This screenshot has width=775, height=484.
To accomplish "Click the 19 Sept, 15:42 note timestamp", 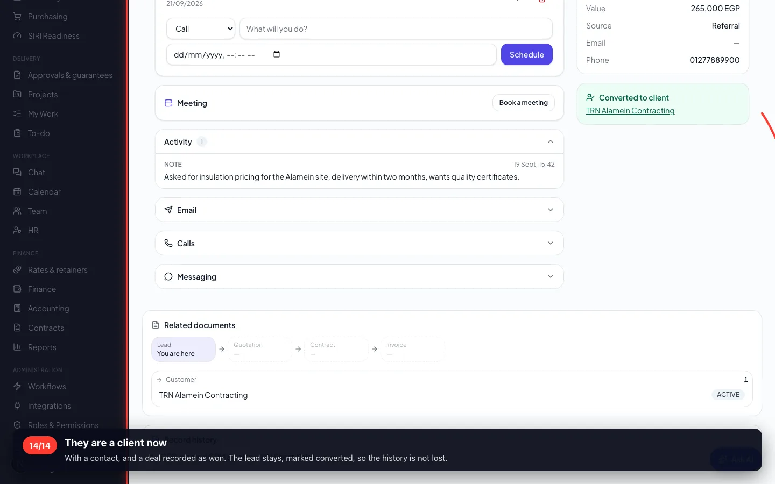I will tap(534, 165).
